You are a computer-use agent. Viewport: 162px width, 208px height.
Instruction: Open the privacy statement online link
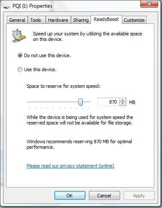click(x=70, y=166)
